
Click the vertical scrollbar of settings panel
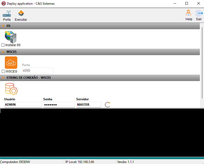pos(202,63)
